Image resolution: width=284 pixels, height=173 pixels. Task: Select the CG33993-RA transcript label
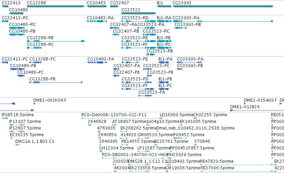pos(186,18)
